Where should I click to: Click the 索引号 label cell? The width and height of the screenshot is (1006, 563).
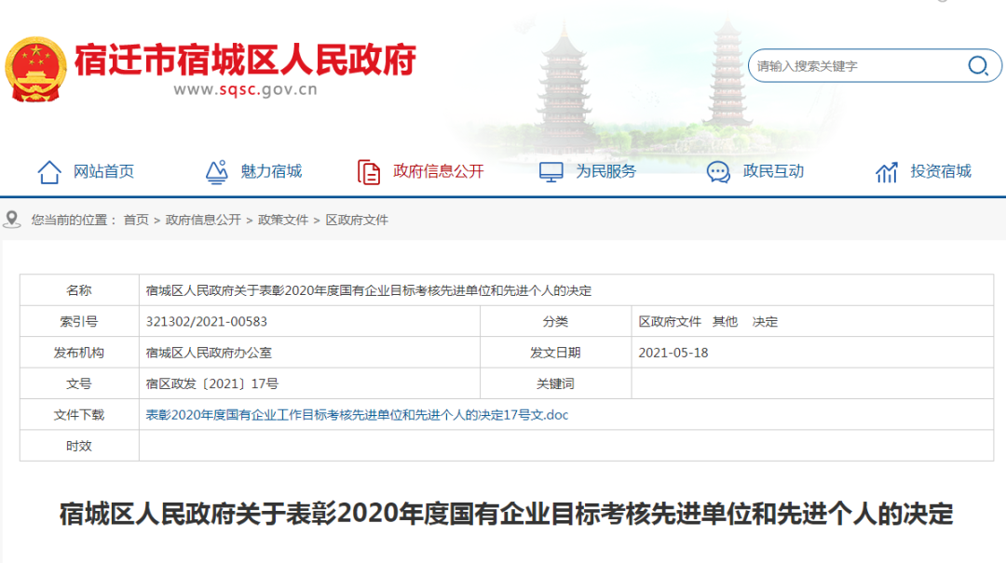point(79,321)
